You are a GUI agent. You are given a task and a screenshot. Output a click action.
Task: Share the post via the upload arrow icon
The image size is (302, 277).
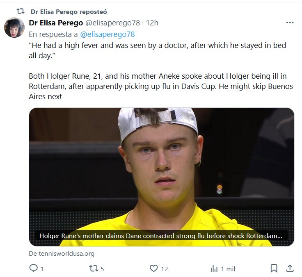[290, 269]
